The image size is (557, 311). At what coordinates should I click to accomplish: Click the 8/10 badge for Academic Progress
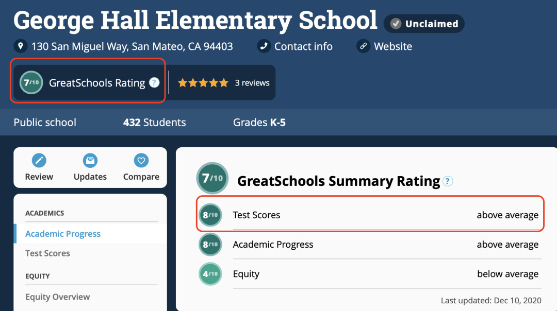[x=210, y=245]
